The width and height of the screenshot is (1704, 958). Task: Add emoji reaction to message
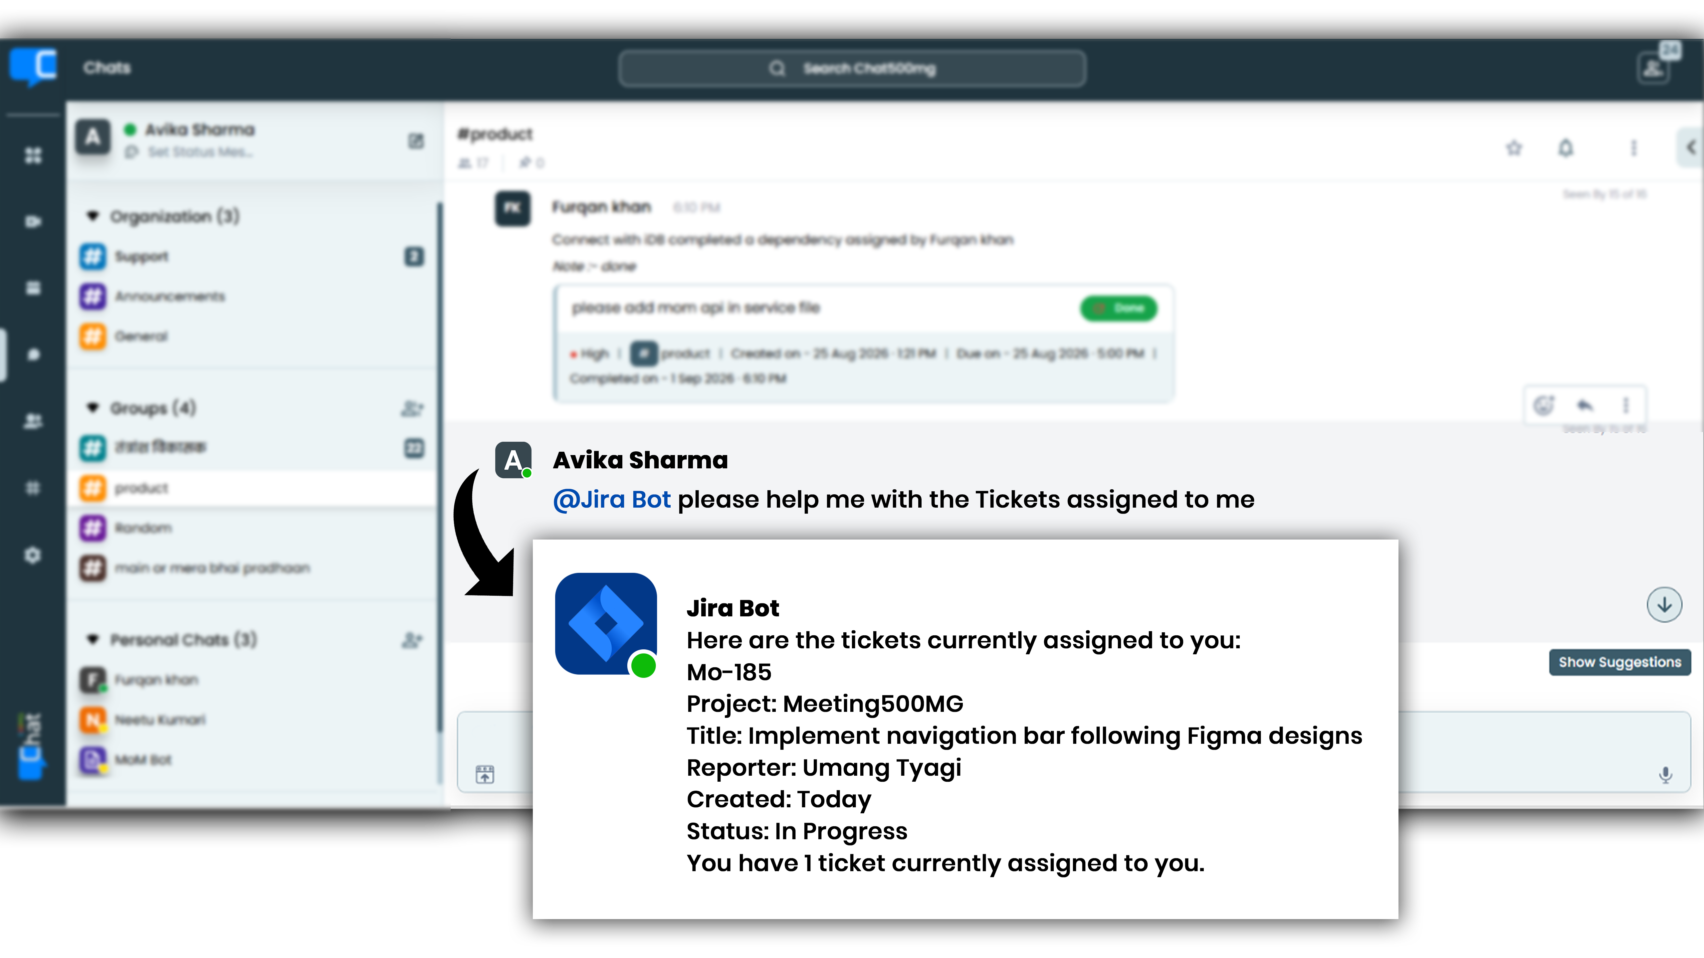click(x=1544, y=404)
